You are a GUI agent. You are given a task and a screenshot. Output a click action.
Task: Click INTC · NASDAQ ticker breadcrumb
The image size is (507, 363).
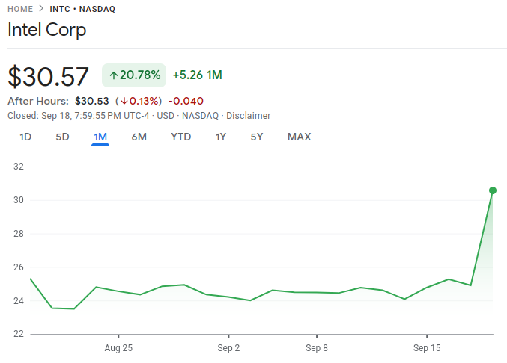pos(82,9)
